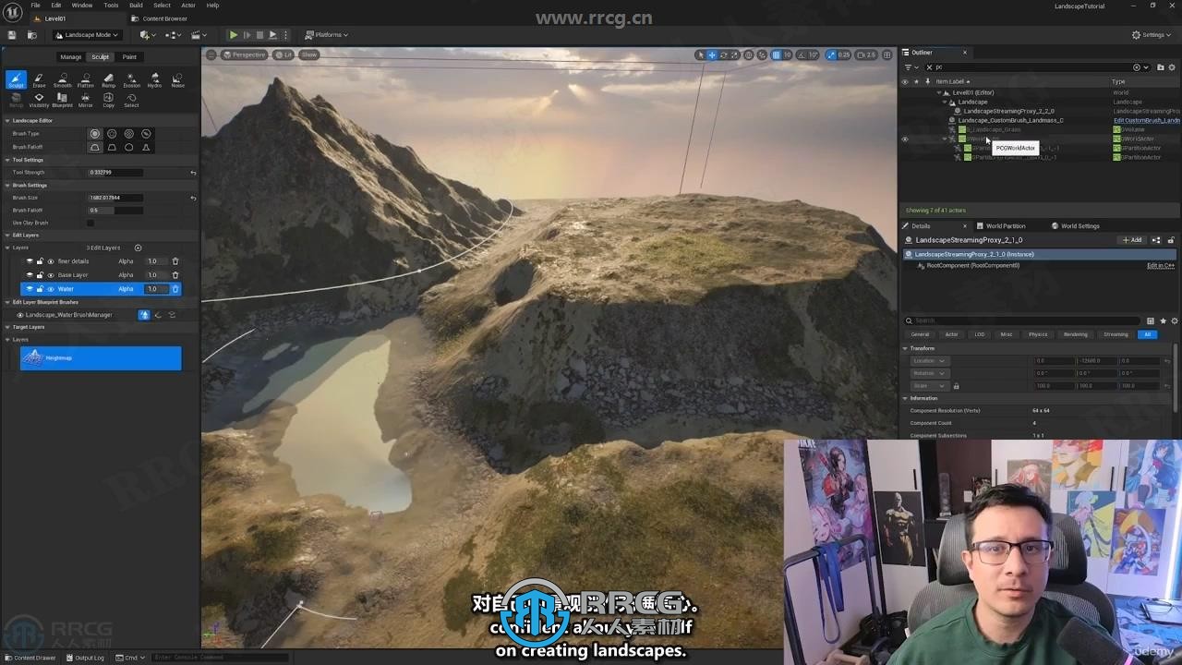Viewport: 1182px width, 665px height.
Task: Select the circle brush type
Action: pos(94,134)
